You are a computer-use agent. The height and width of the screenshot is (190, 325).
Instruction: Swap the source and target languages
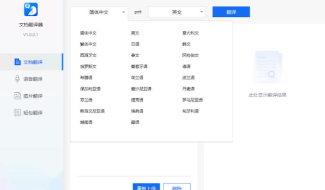pyautogui.click(x=138, y=12)
